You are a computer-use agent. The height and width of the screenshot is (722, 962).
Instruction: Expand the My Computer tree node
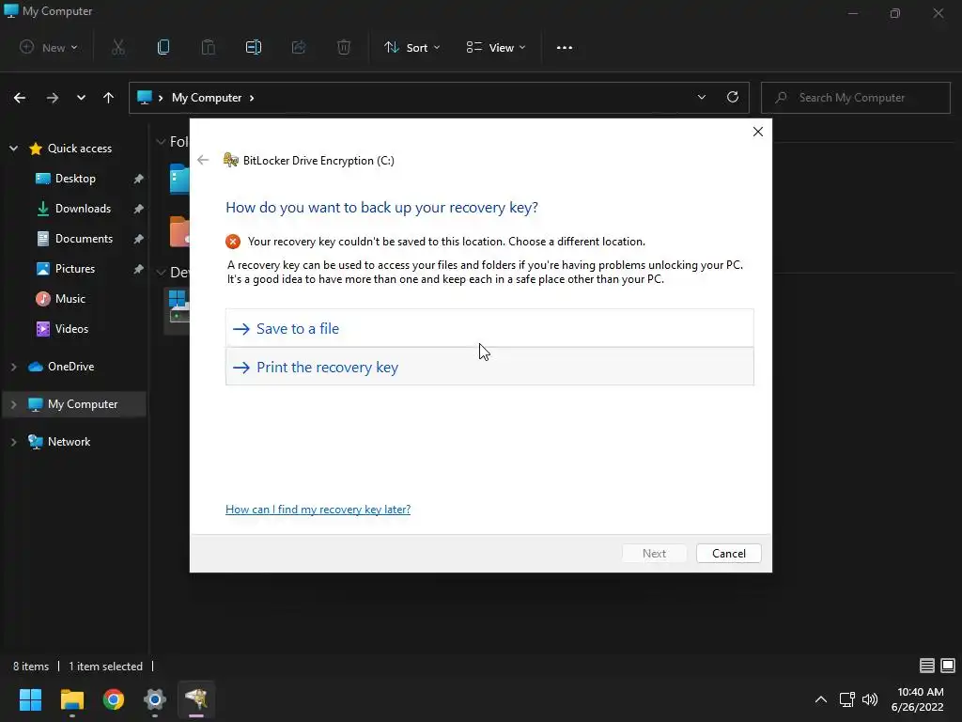point(13,404)
